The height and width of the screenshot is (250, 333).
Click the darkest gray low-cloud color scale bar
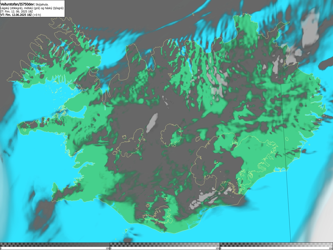tap(55, 245)
